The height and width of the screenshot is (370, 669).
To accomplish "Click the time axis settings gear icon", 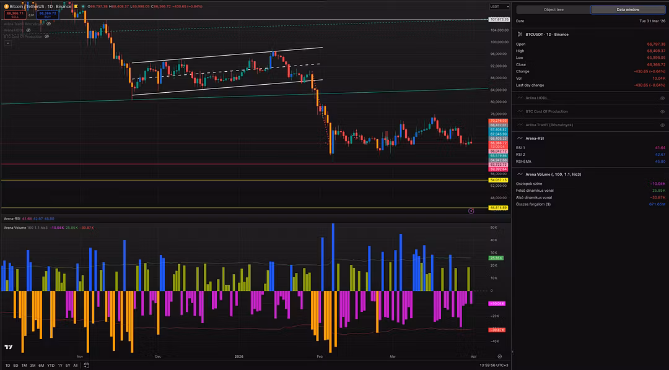I will click(500, 356).
